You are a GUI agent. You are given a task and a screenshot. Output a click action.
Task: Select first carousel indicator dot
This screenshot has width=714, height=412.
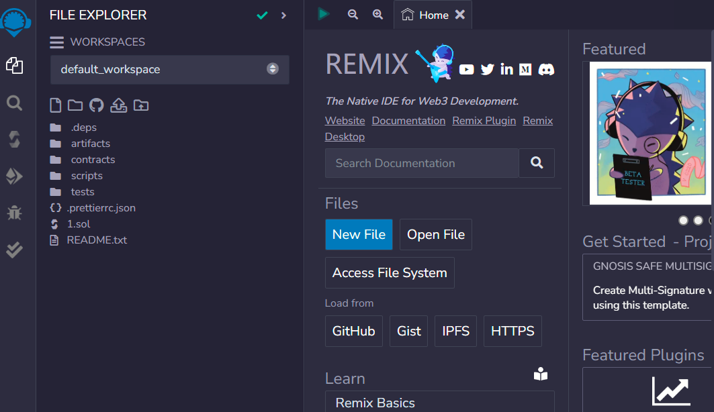[x=683, y=221]
